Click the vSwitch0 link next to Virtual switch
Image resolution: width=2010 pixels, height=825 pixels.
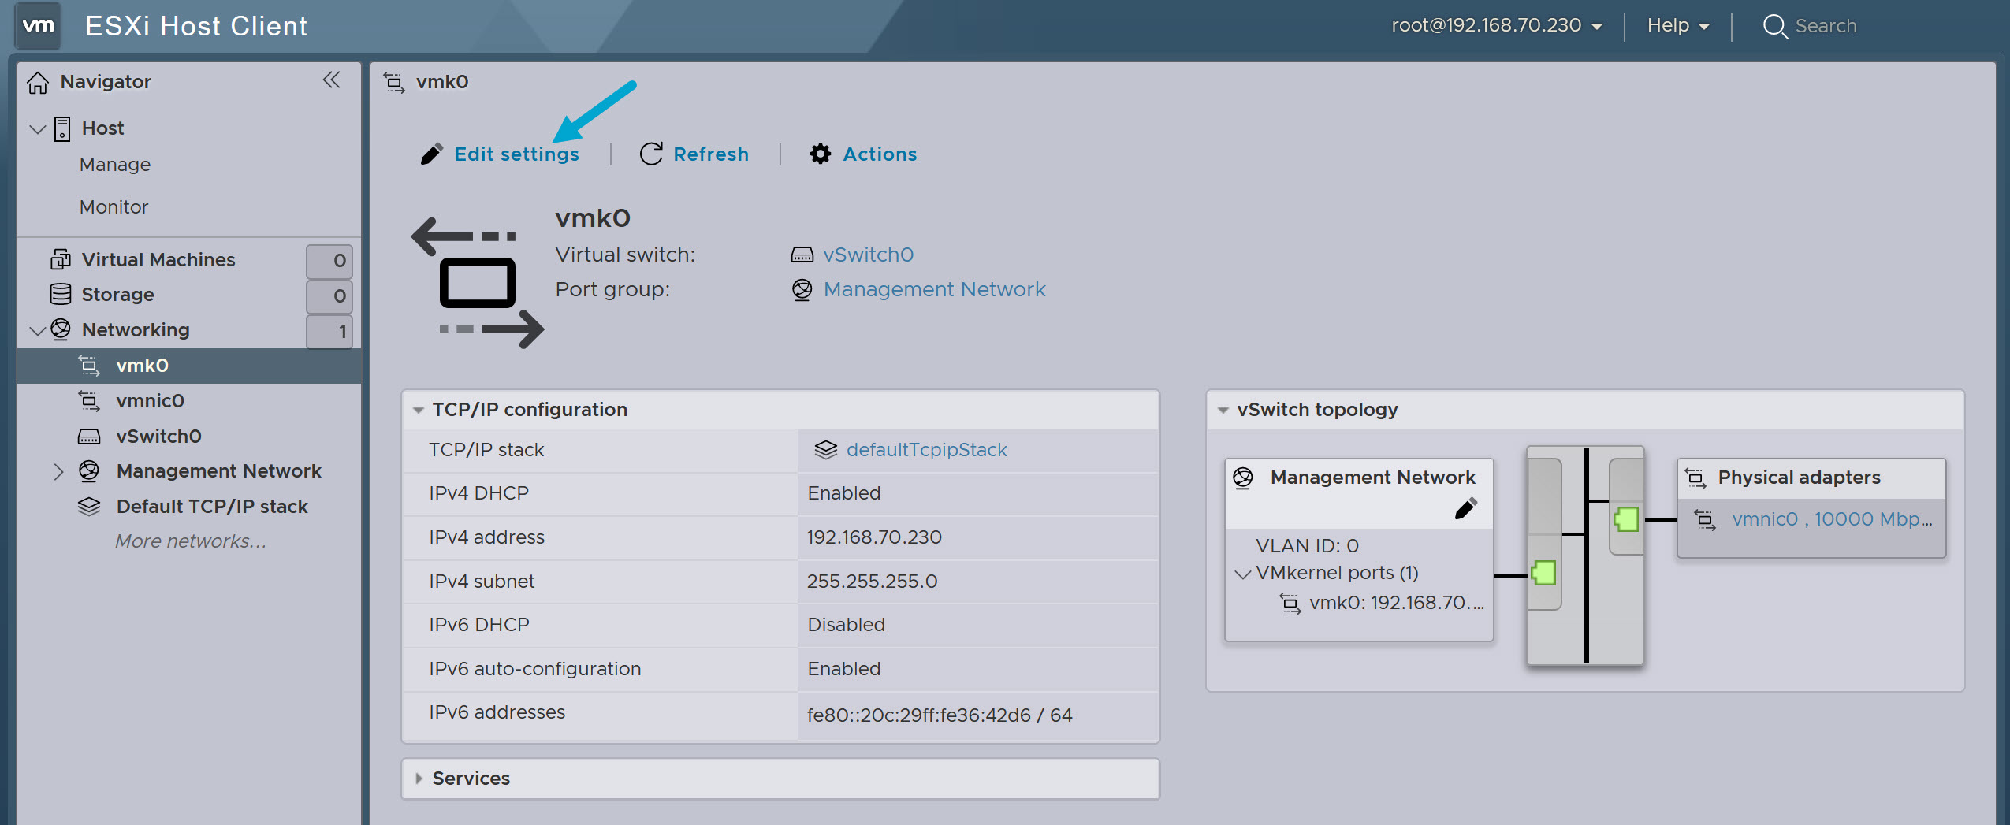pos(867,254)
